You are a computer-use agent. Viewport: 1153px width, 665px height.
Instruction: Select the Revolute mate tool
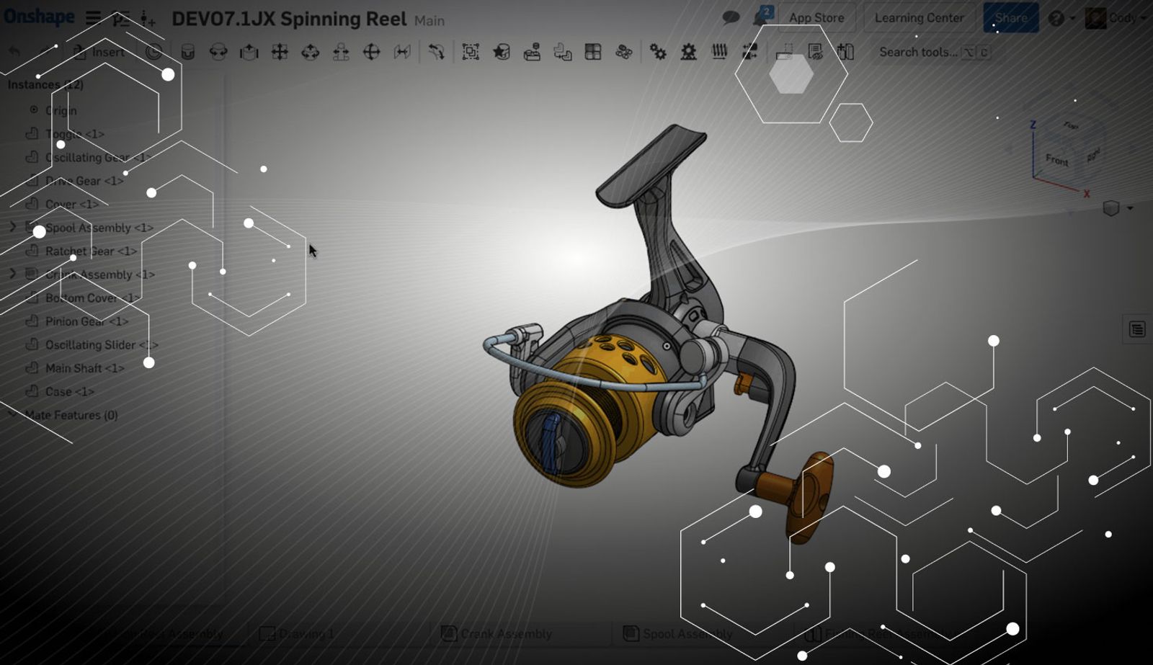click(218, 52)
